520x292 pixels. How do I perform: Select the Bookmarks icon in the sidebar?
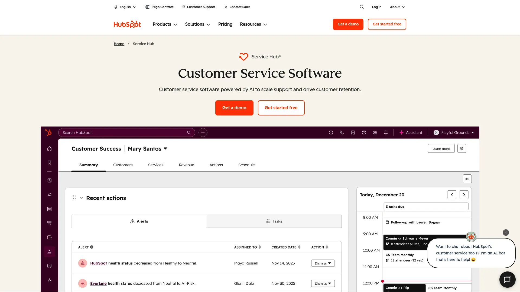click(x=49, y=162)
